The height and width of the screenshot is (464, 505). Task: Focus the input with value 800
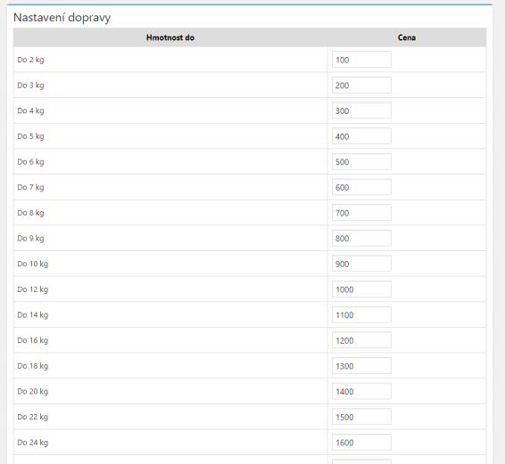[361, 238]
